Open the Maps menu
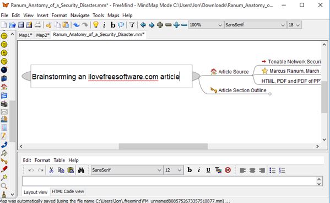The image size is (330, 203). point(113,15)
